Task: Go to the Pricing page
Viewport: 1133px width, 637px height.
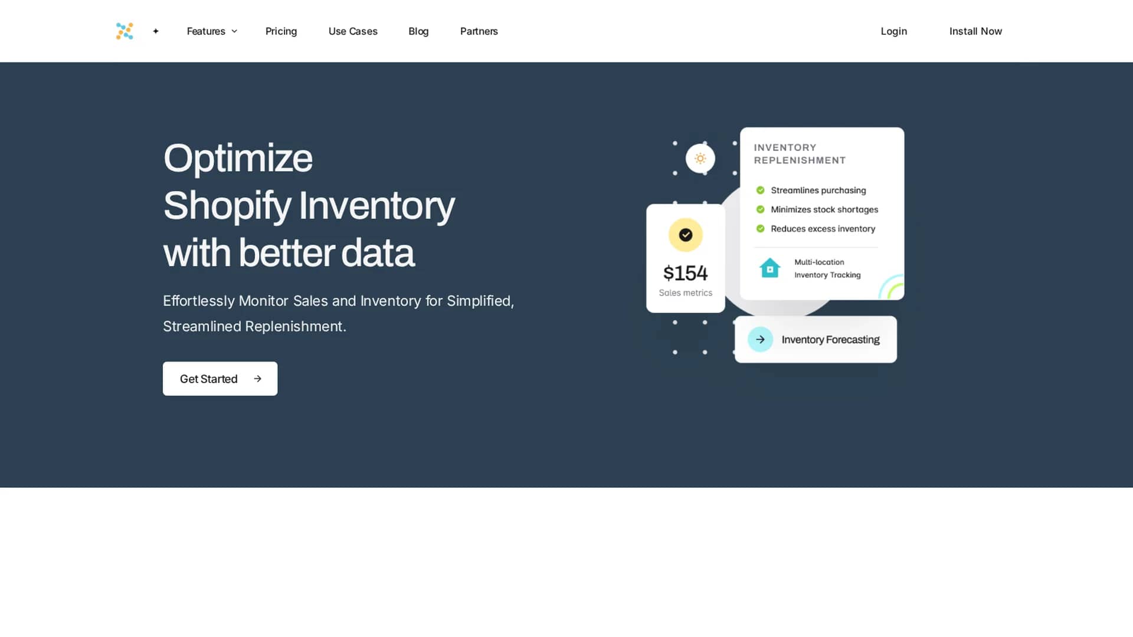Action: point(281,31)
